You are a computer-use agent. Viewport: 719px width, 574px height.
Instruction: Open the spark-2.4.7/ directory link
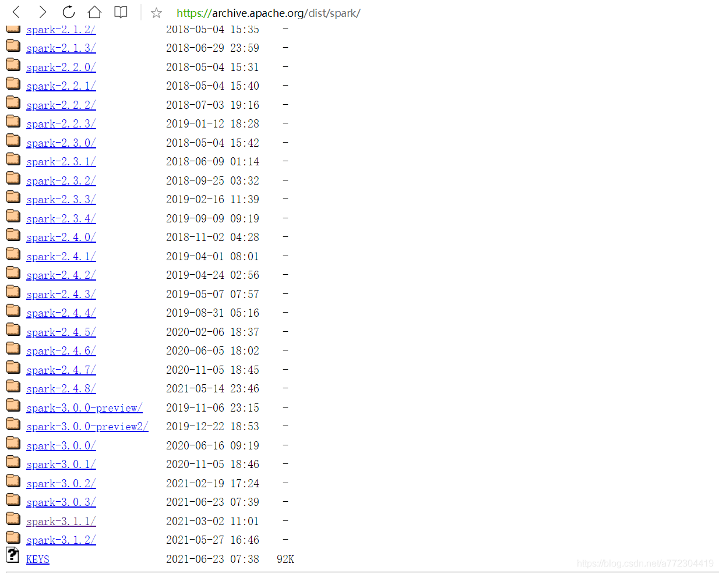tap(61, 370)
